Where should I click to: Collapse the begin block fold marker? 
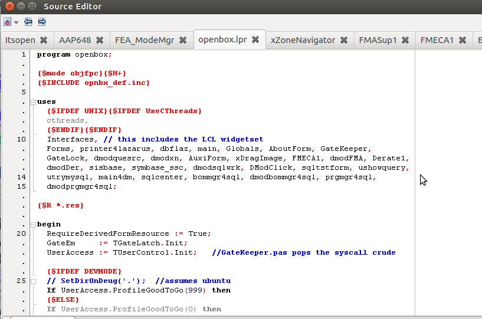pos(33,225)
